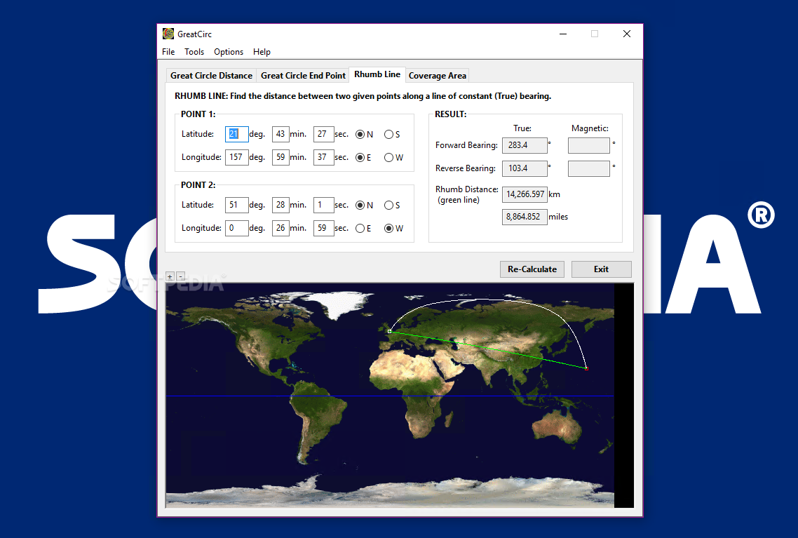Screen dimensions: 798x538
Task: Click Point 2 longitude degrees field
Action: click(236, 227)
